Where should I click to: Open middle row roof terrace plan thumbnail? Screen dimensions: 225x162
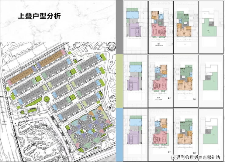211,81
